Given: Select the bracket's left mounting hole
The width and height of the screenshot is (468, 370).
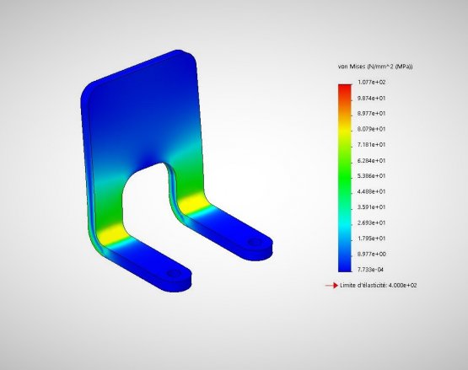Looking at the screenshot, I should tap(174, 273).
